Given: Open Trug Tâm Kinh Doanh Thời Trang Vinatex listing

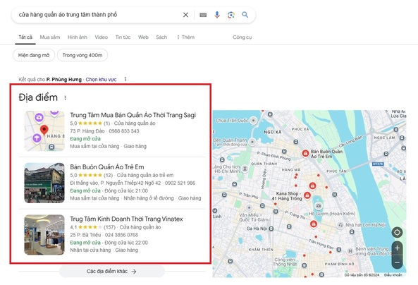Looking at the screenshot, I should [126, 219].
